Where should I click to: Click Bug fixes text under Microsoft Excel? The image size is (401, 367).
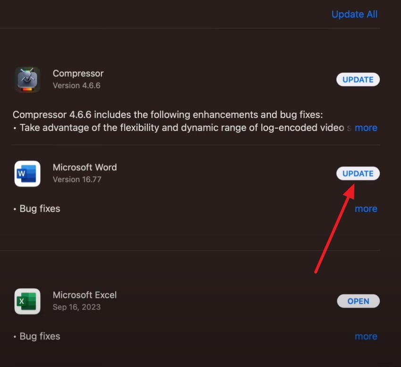(40, 336)
